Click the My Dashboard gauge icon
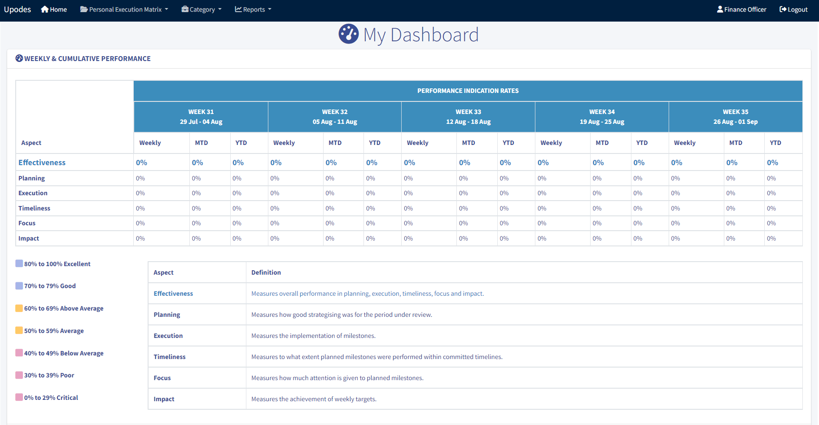Viewport: 819px width, 425px height. click(x=349, y=34)
